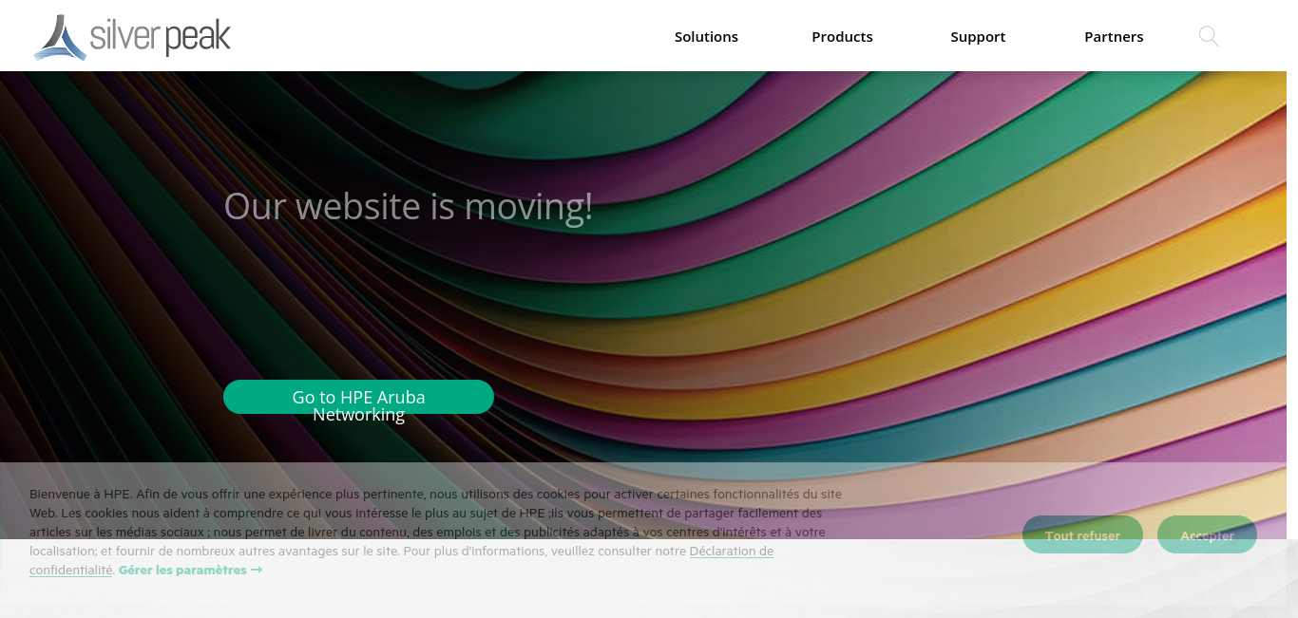1298x618 pixels.
Task: Click Tout refuser cookie button
Action: (x=1082, y=535)
